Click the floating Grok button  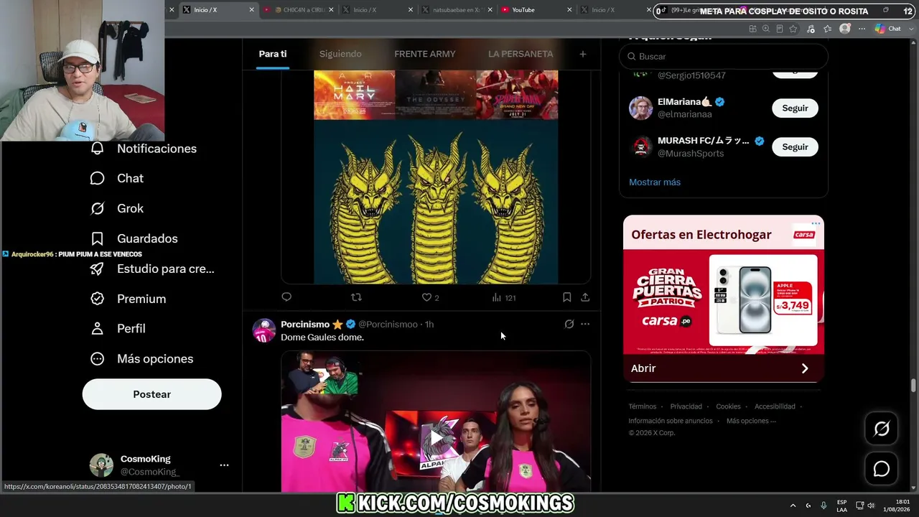pyautogui.click(x=882, y=429)
